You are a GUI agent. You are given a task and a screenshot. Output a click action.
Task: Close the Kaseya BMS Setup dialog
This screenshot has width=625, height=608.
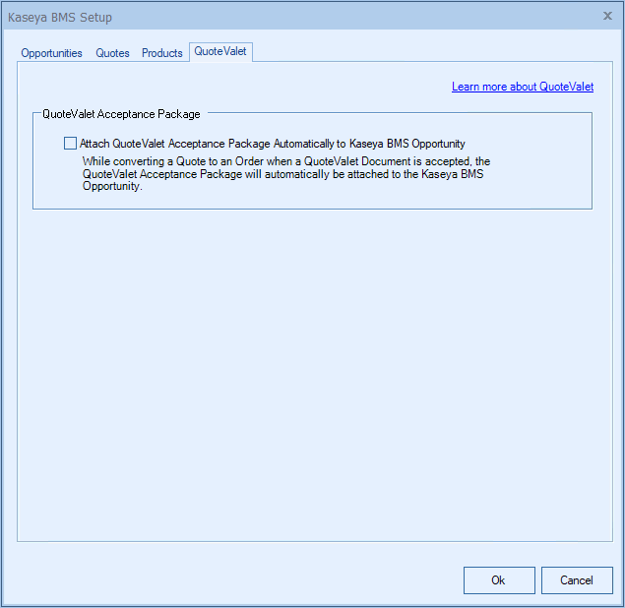click(607, 17)
